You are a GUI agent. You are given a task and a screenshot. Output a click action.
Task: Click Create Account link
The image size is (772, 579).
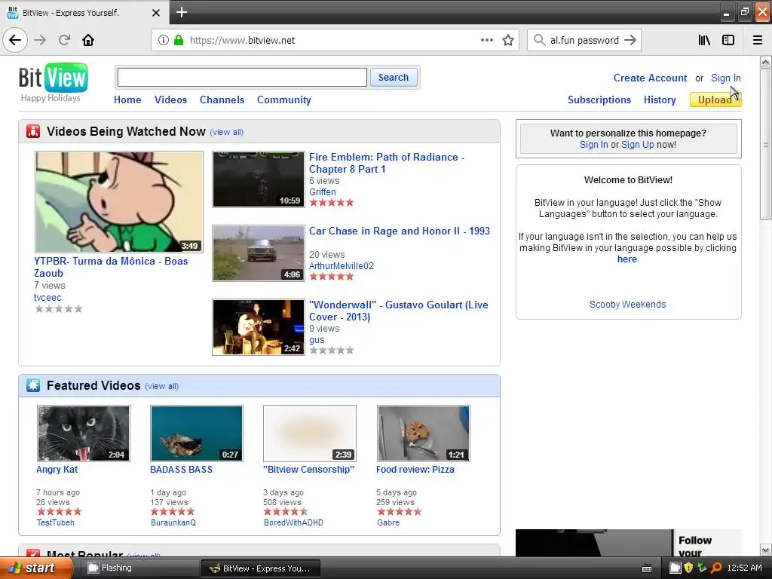click(650, 78)
